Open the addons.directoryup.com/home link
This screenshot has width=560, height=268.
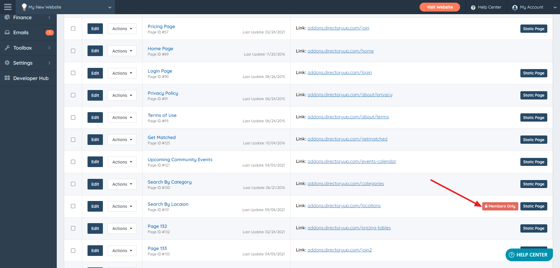point(341,51)
